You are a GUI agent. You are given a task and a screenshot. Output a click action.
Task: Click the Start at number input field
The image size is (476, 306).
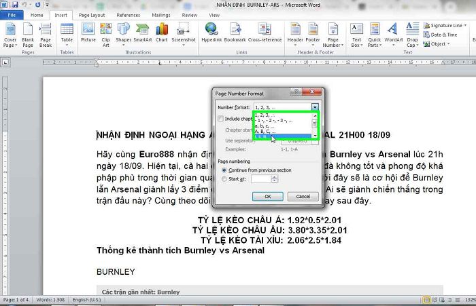click(x=260, y=178)
